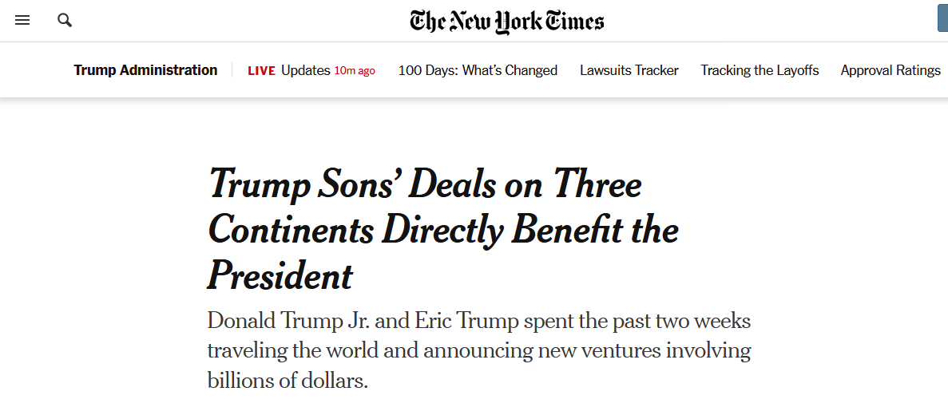
Task: Go to Tracking the Layoffs
Action: 760,70
